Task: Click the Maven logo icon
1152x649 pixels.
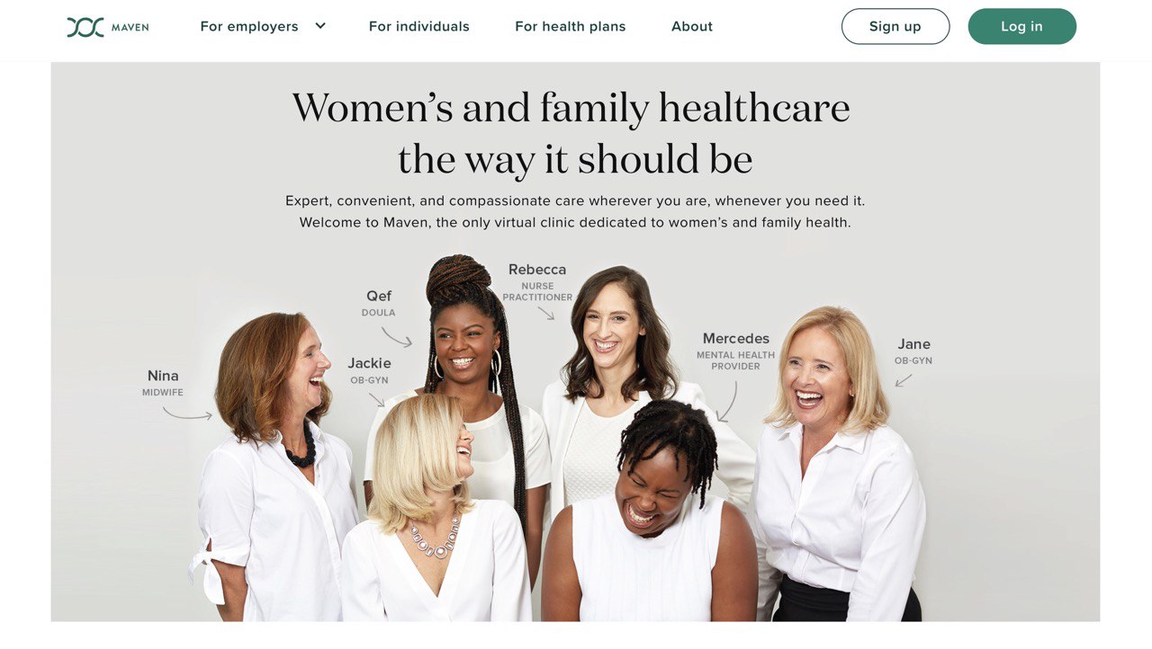Action: click(85, 27)
